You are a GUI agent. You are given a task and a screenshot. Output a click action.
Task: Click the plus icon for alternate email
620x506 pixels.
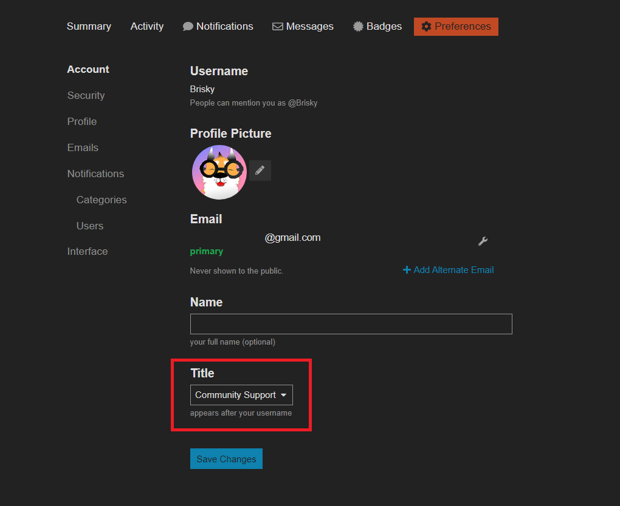[407, 270]
